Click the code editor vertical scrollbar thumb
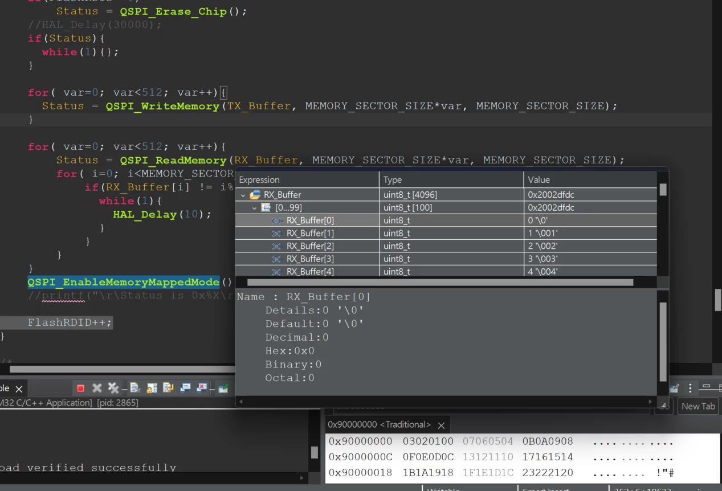 (x=718, y=300)
